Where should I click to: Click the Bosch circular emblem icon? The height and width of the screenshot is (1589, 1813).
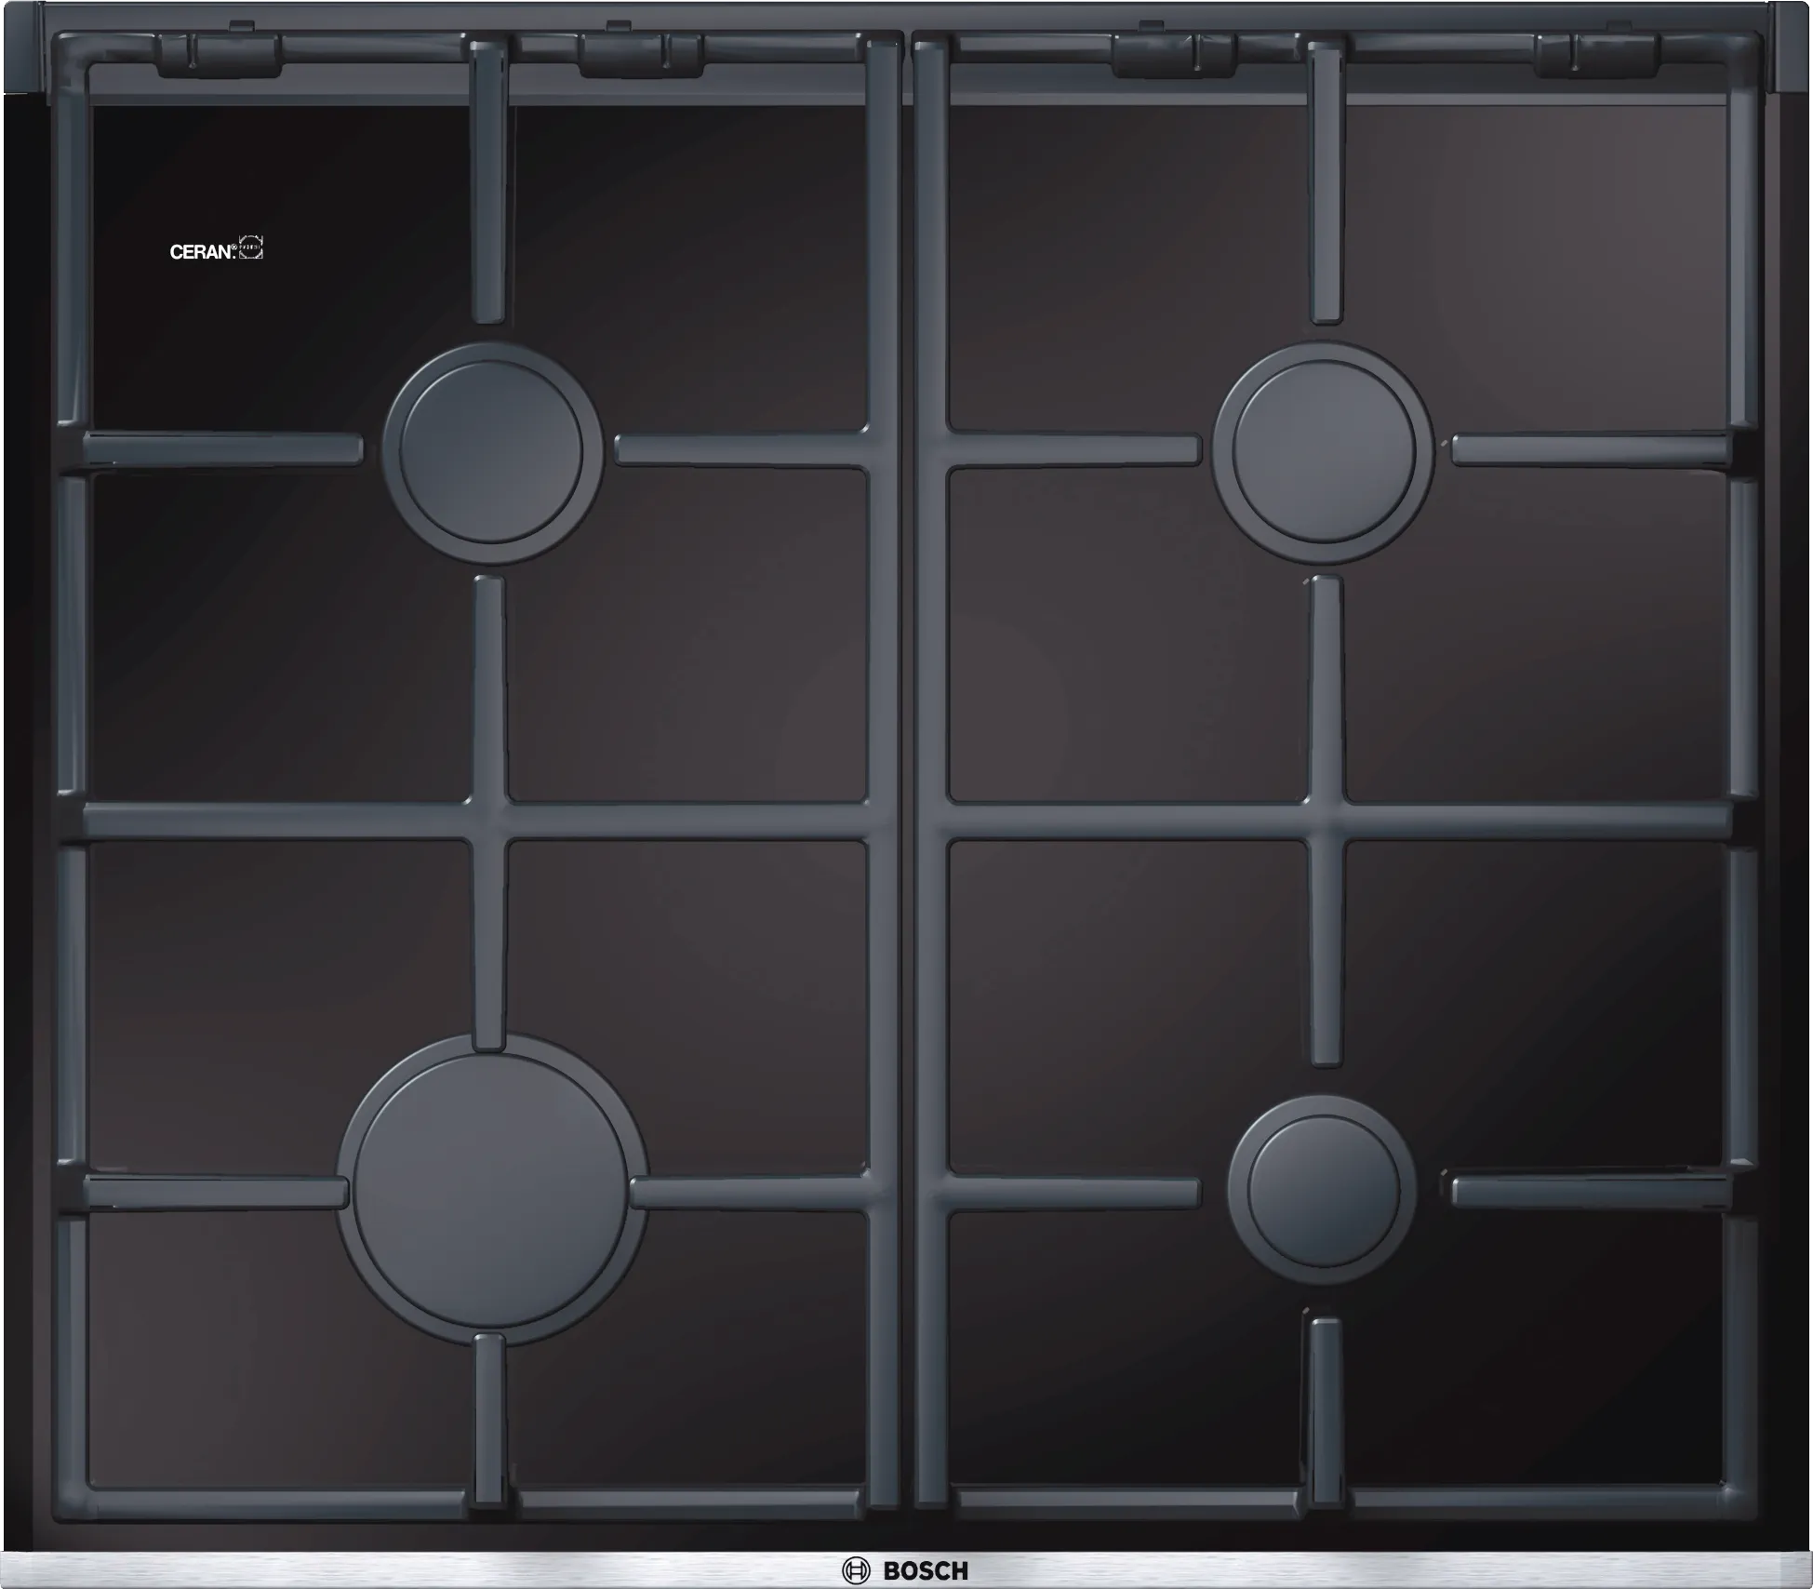(855, 1570)
